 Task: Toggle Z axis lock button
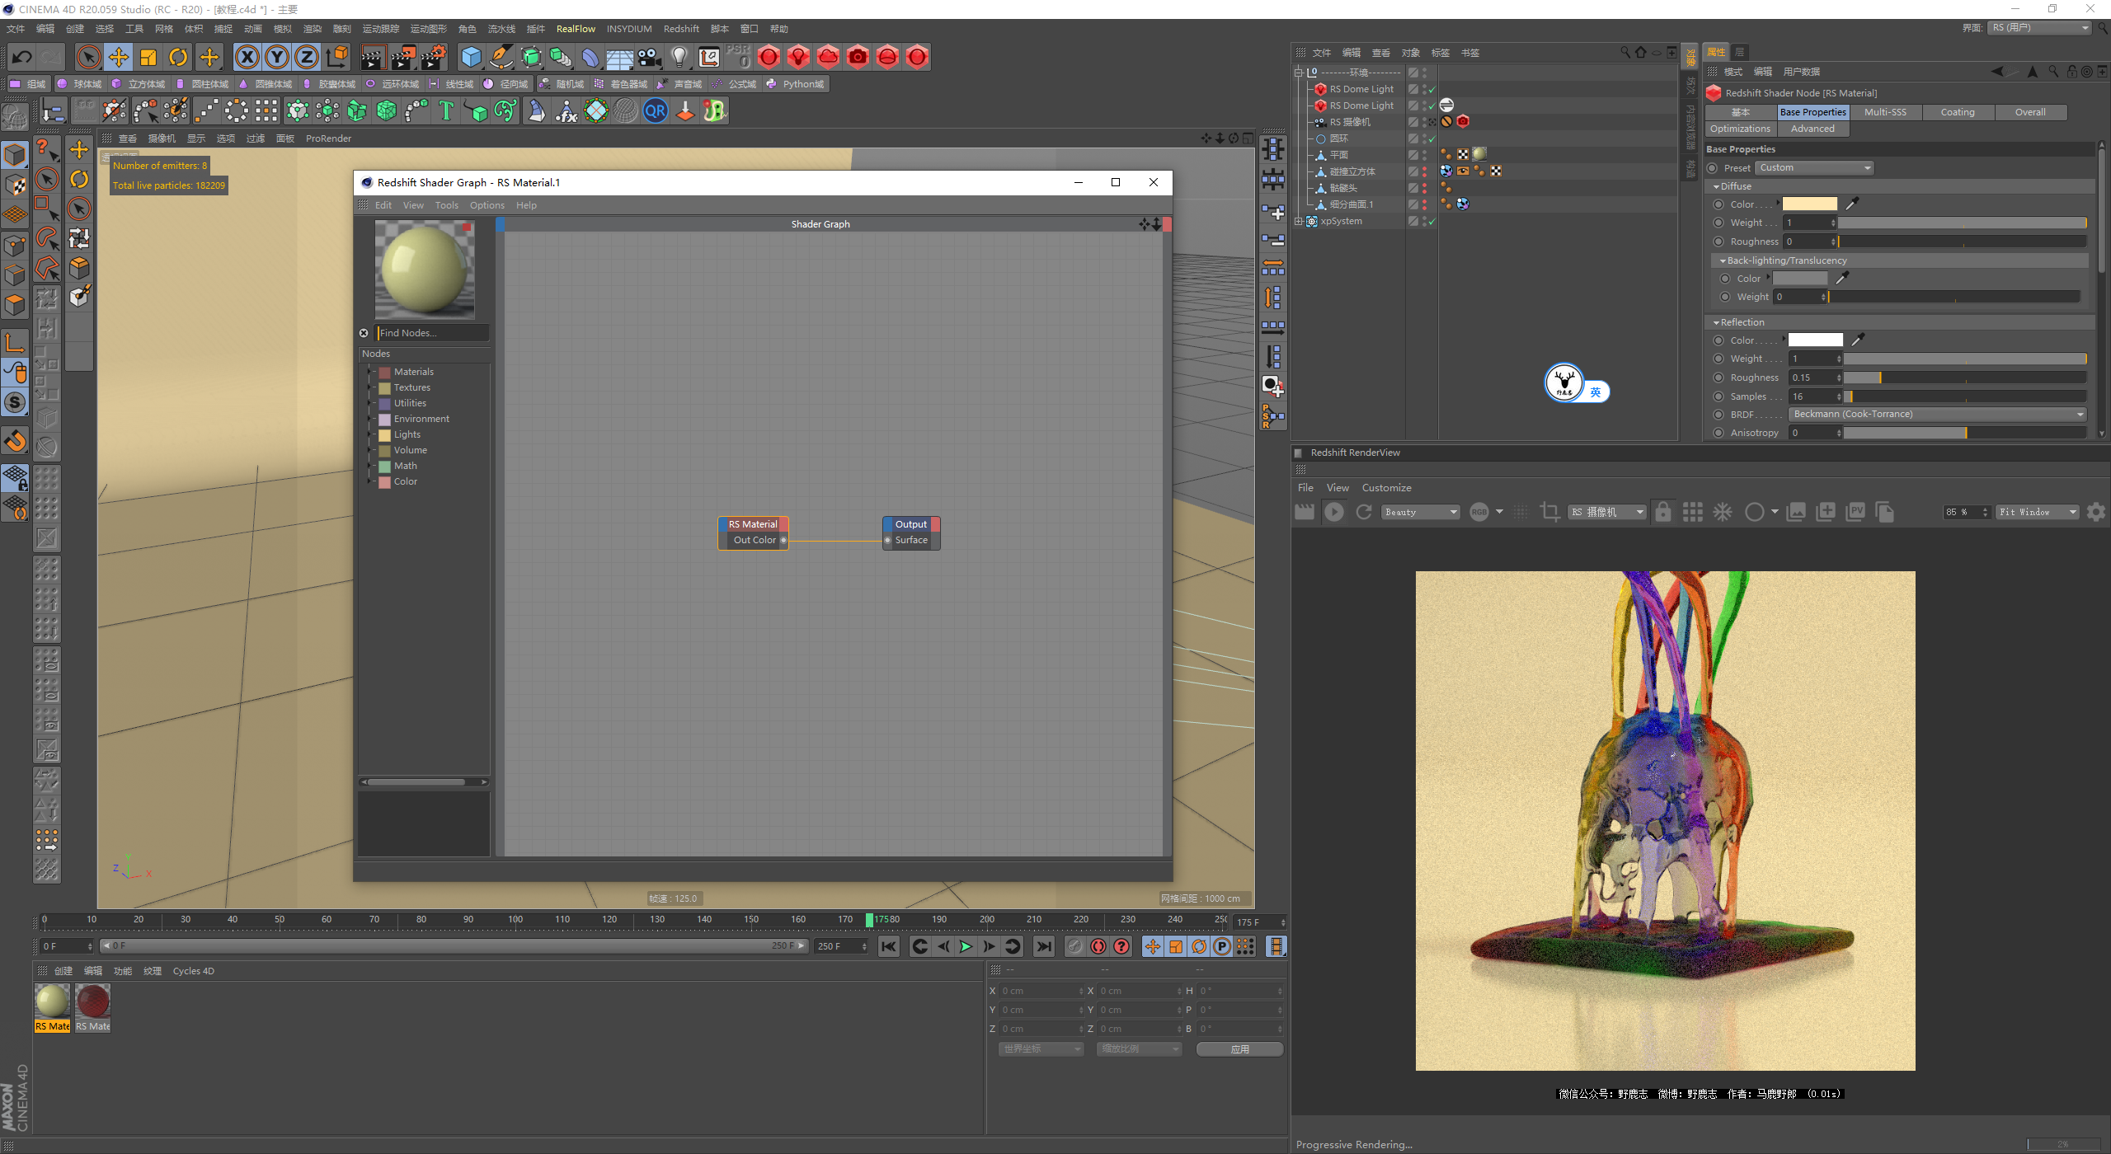pyautogui.click(x=307, y=57)
